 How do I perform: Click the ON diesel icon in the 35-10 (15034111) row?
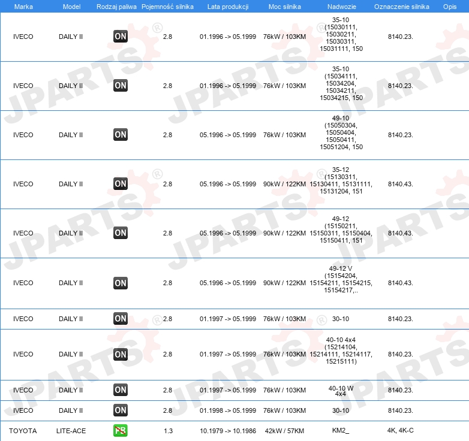click(121, 86)
